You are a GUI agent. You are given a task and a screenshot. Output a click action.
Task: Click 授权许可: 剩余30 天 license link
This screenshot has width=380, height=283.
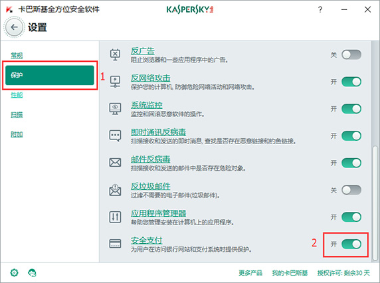pyautogui.click(x=343, y=273)
